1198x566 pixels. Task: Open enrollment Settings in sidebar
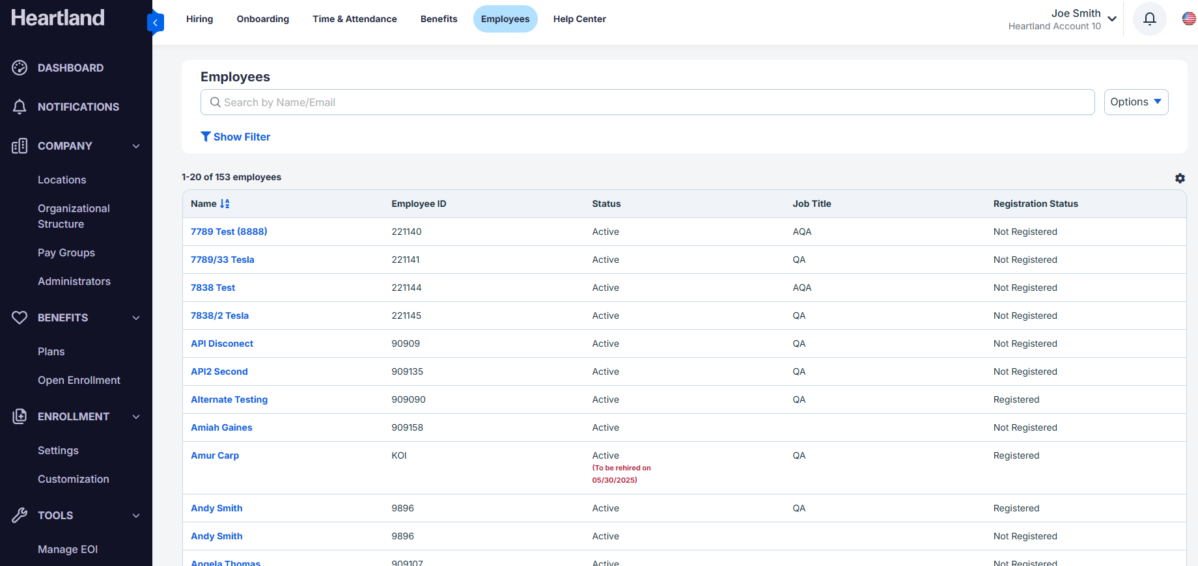click(x=58, y=450)
